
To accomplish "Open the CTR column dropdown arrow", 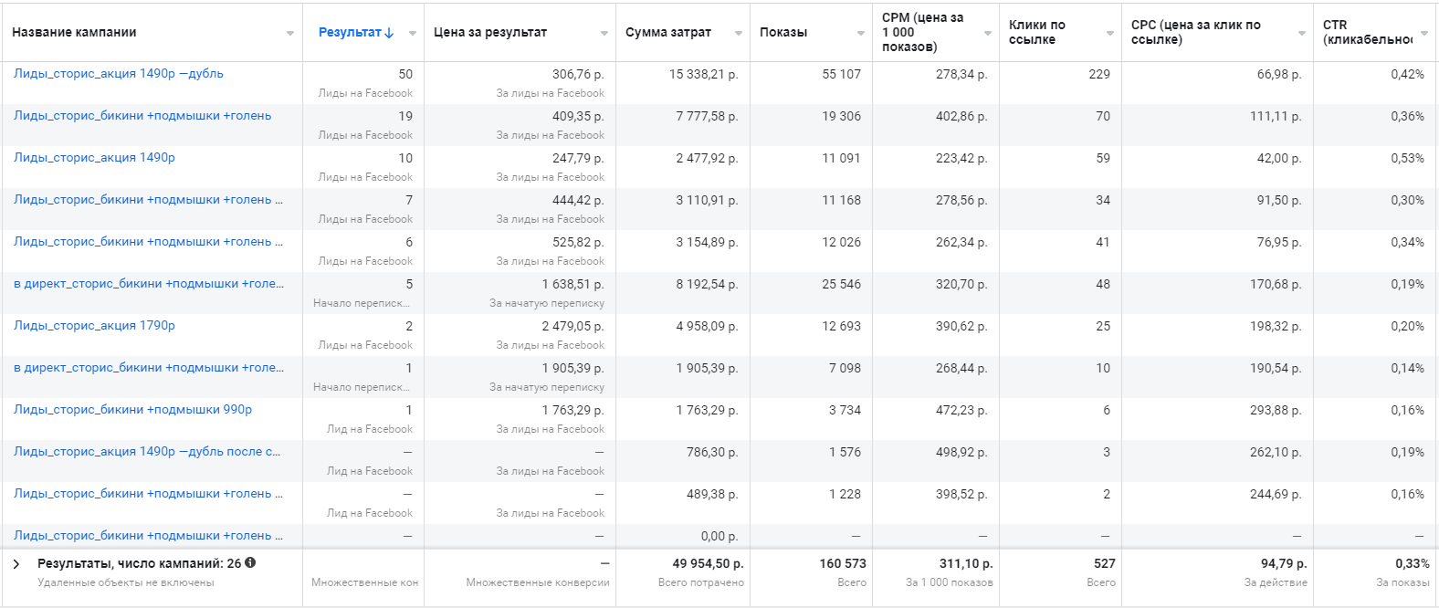I will point(1424,34).
